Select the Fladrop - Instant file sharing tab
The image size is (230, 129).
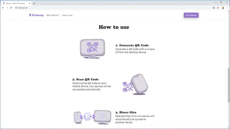[16, 4]
